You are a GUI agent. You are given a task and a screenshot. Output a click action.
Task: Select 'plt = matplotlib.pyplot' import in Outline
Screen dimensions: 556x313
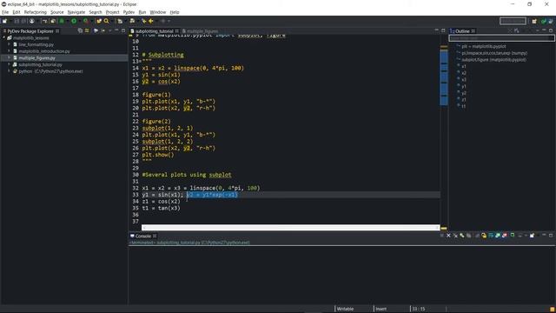click(x=483, y=46)
